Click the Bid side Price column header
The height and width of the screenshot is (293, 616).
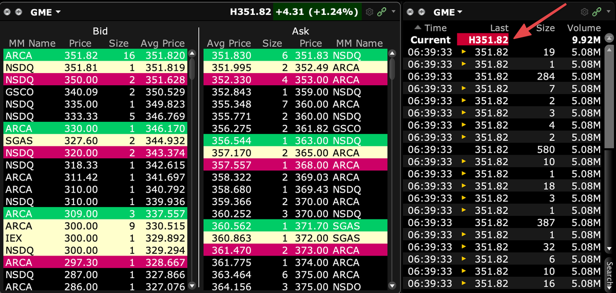pos(80,43)
